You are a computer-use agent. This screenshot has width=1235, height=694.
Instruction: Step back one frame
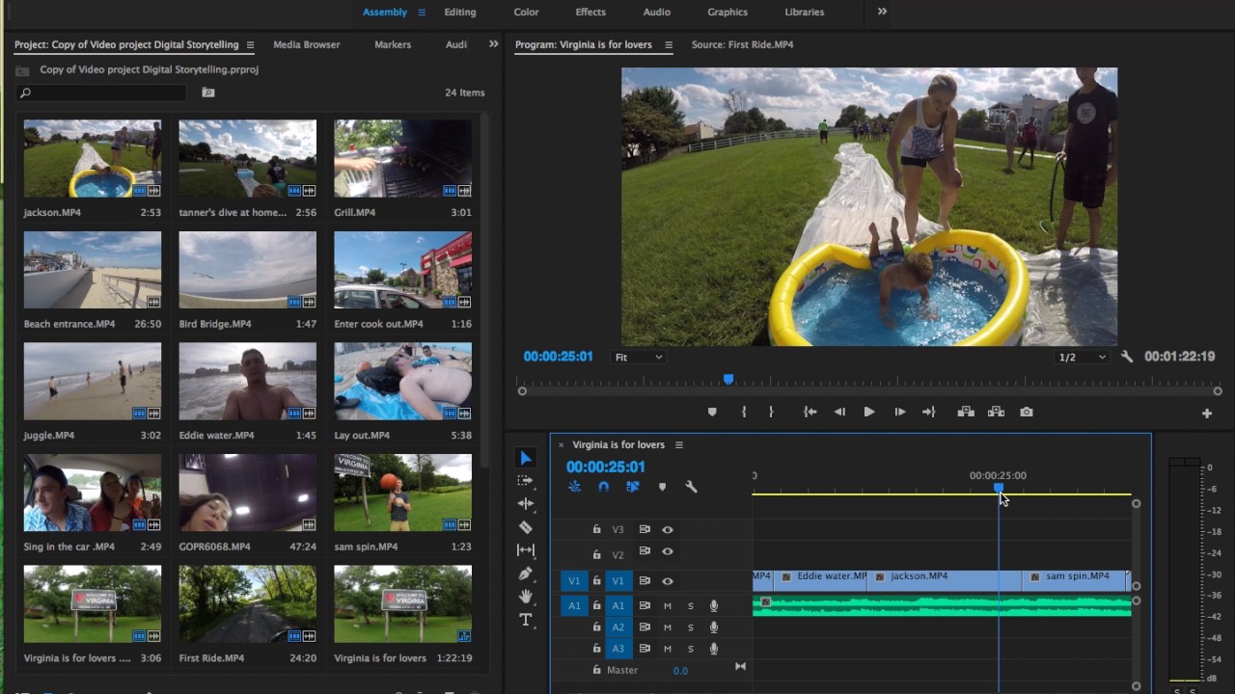839,412
